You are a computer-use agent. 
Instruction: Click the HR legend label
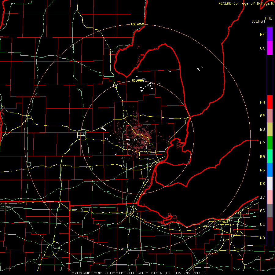point(262,143)
